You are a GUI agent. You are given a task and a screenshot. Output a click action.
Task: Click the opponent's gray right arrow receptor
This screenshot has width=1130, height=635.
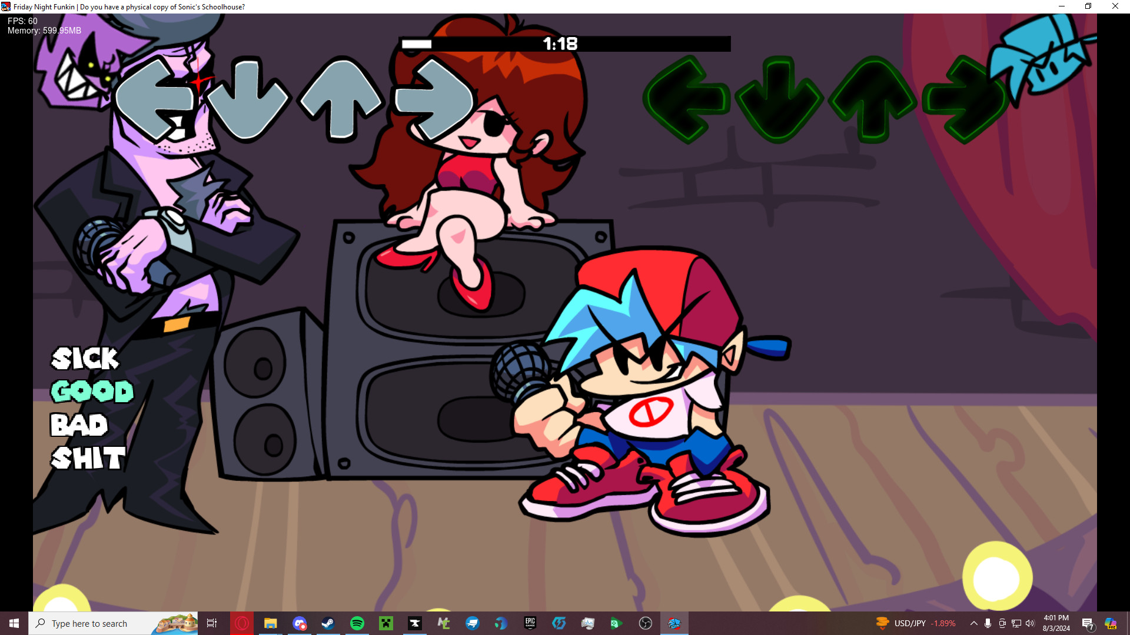point(434,99)
